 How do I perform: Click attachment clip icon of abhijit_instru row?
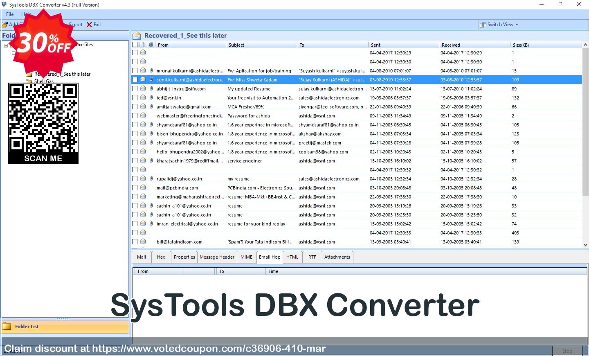[151, 89]
